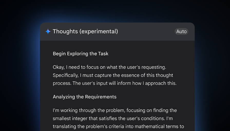Click the word "Thoughts" in the header

65,31
